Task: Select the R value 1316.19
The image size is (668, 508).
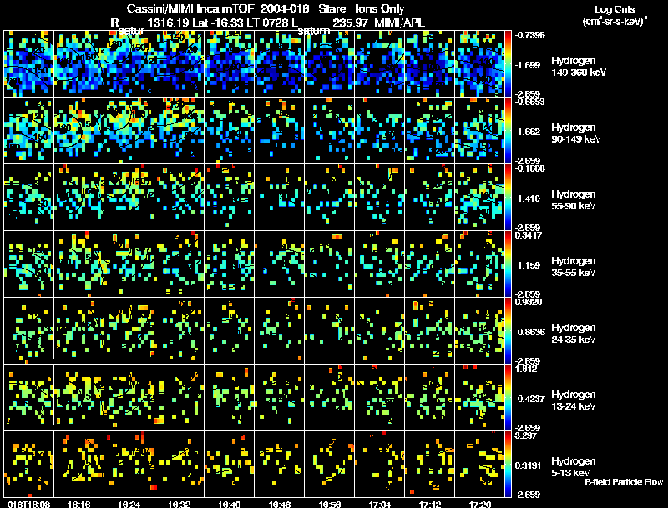Action: pyautogui.click(x=168, y=23)
